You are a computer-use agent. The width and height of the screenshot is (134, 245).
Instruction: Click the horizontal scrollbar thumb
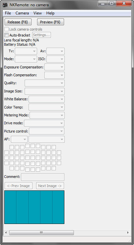[x=41, y=233]
